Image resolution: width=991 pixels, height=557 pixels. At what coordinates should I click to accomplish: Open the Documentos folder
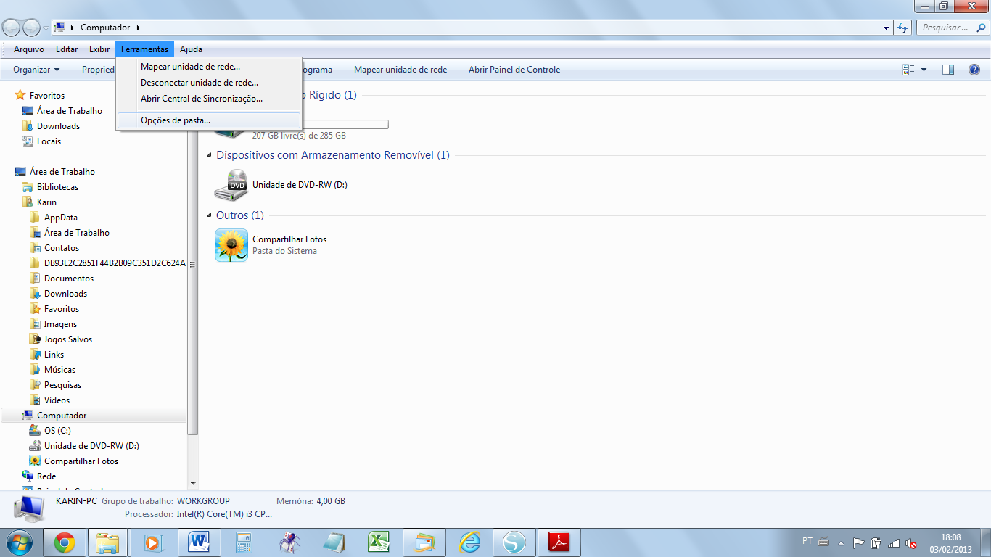pyautogui.click(x=69, y=278)
